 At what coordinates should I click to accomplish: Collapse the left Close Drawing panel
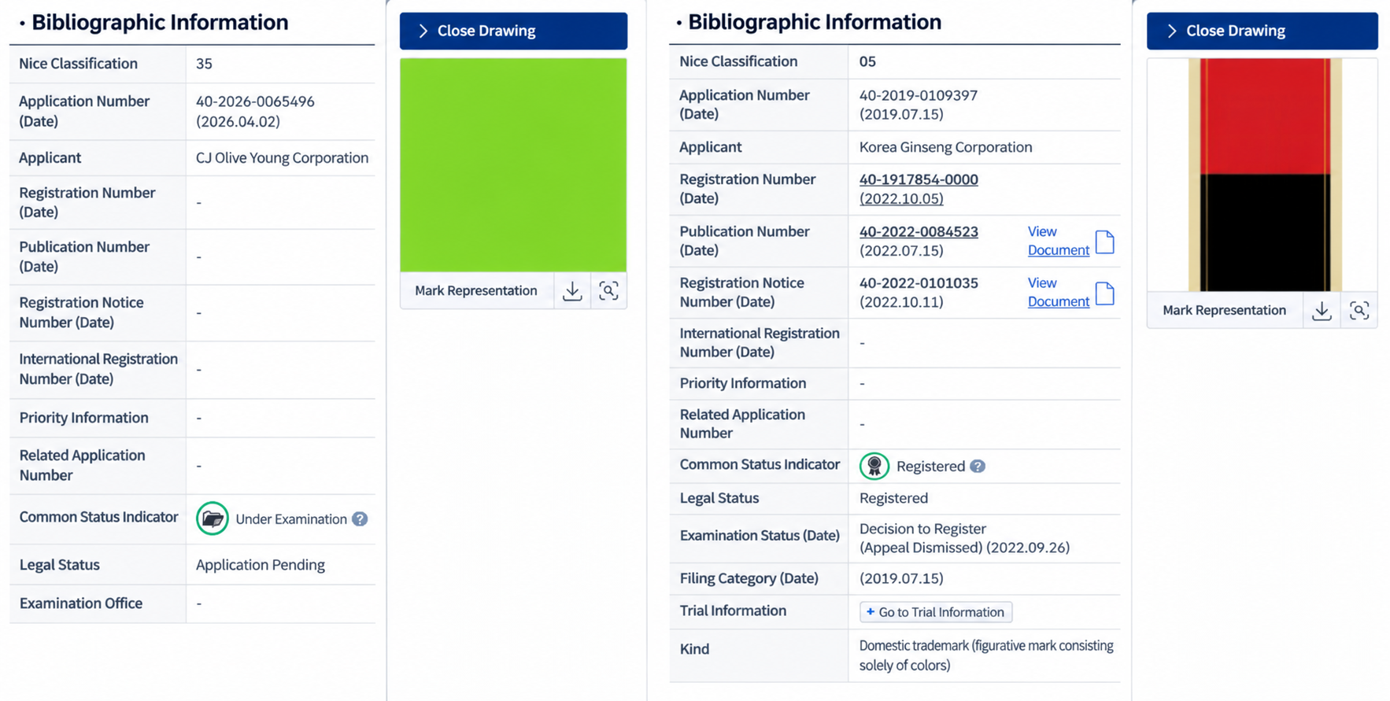click(x=513, y=31)
